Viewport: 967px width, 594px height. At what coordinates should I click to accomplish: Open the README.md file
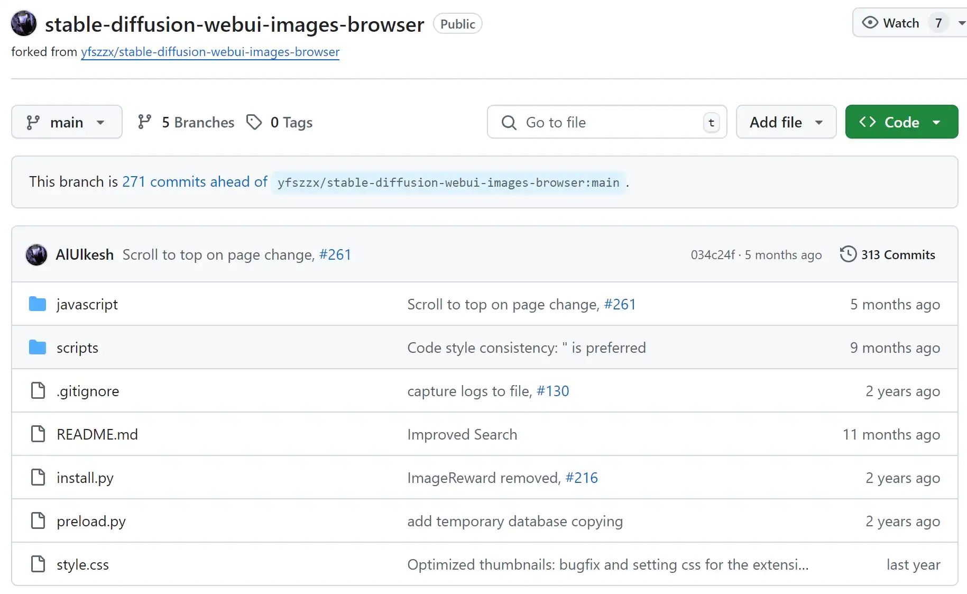tap(97, 435)
